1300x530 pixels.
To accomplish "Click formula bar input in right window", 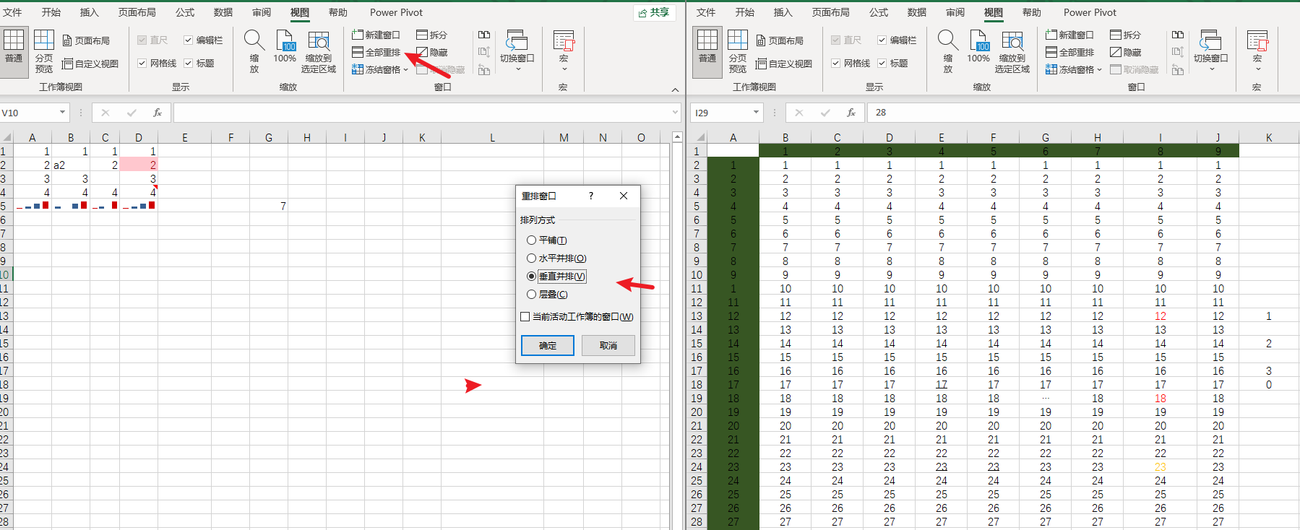I will (1084, 113).
